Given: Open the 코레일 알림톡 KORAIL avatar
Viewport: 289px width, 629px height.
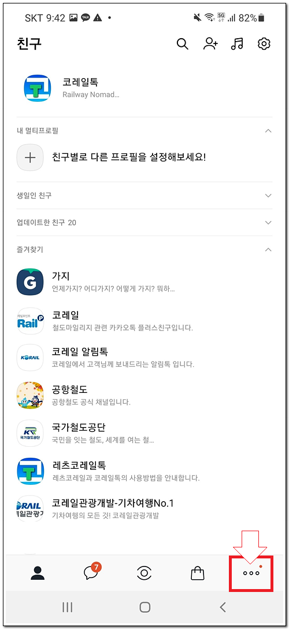Looking at the screenshot, I should [30, 358].
